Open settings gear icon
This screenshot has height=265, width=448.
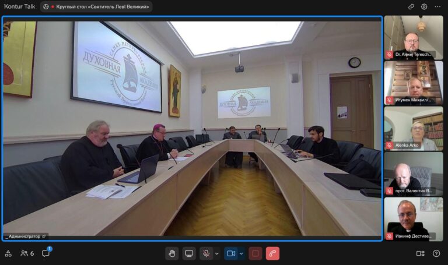(x=424, y=6)
